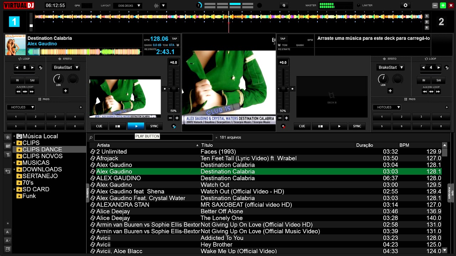Viewport: 456px width, 256px height.
Task: Increase left deck pitch with plus
Action: (177, 118)
